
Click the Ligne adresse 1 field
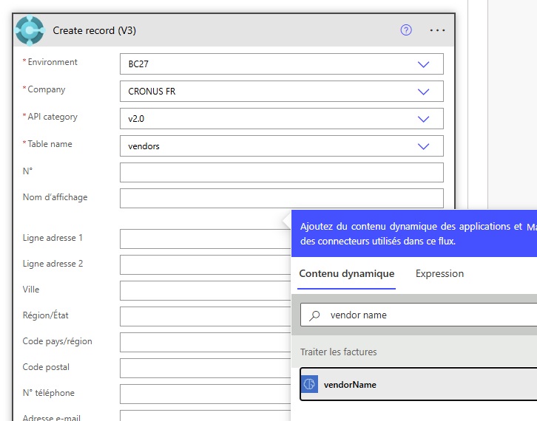(x=203, y=239)
